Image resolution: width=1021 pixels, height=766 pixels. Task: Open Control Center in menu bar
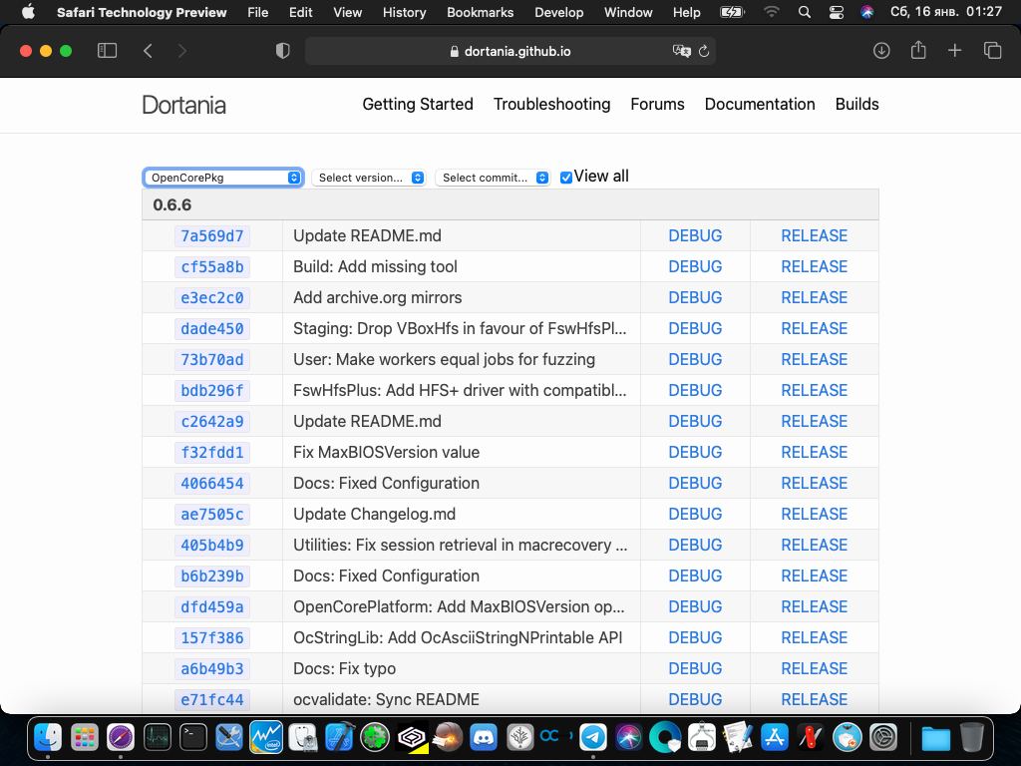pyautogui.click(x=837, y=12)
